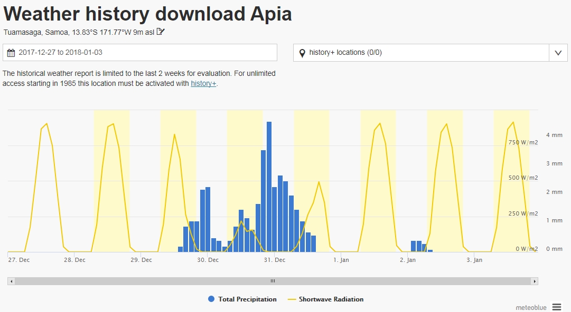Click the chart horizontal scrollbar thumb
The image size is (571, 312).
click(273, 281)
